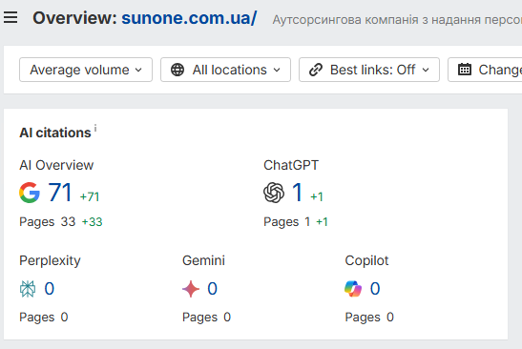Click the calendar icon in Changes button
Viewport: 522px width, 349px height.
(465, 70)
